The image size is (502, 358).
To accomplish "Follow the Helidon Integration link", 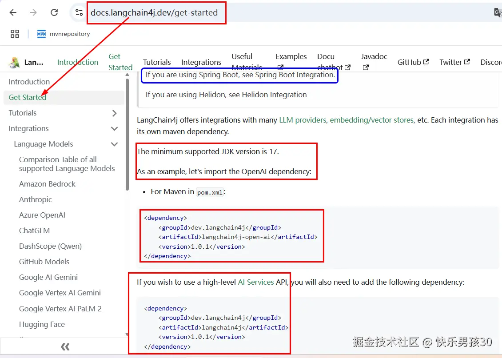I will [x=274, y=95].
